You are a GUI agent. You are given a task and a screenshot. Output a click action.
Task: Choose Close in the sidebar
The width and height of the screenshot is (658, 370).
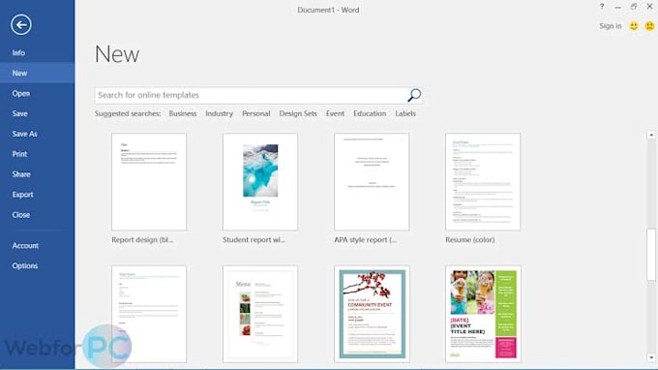click(21, 215)
